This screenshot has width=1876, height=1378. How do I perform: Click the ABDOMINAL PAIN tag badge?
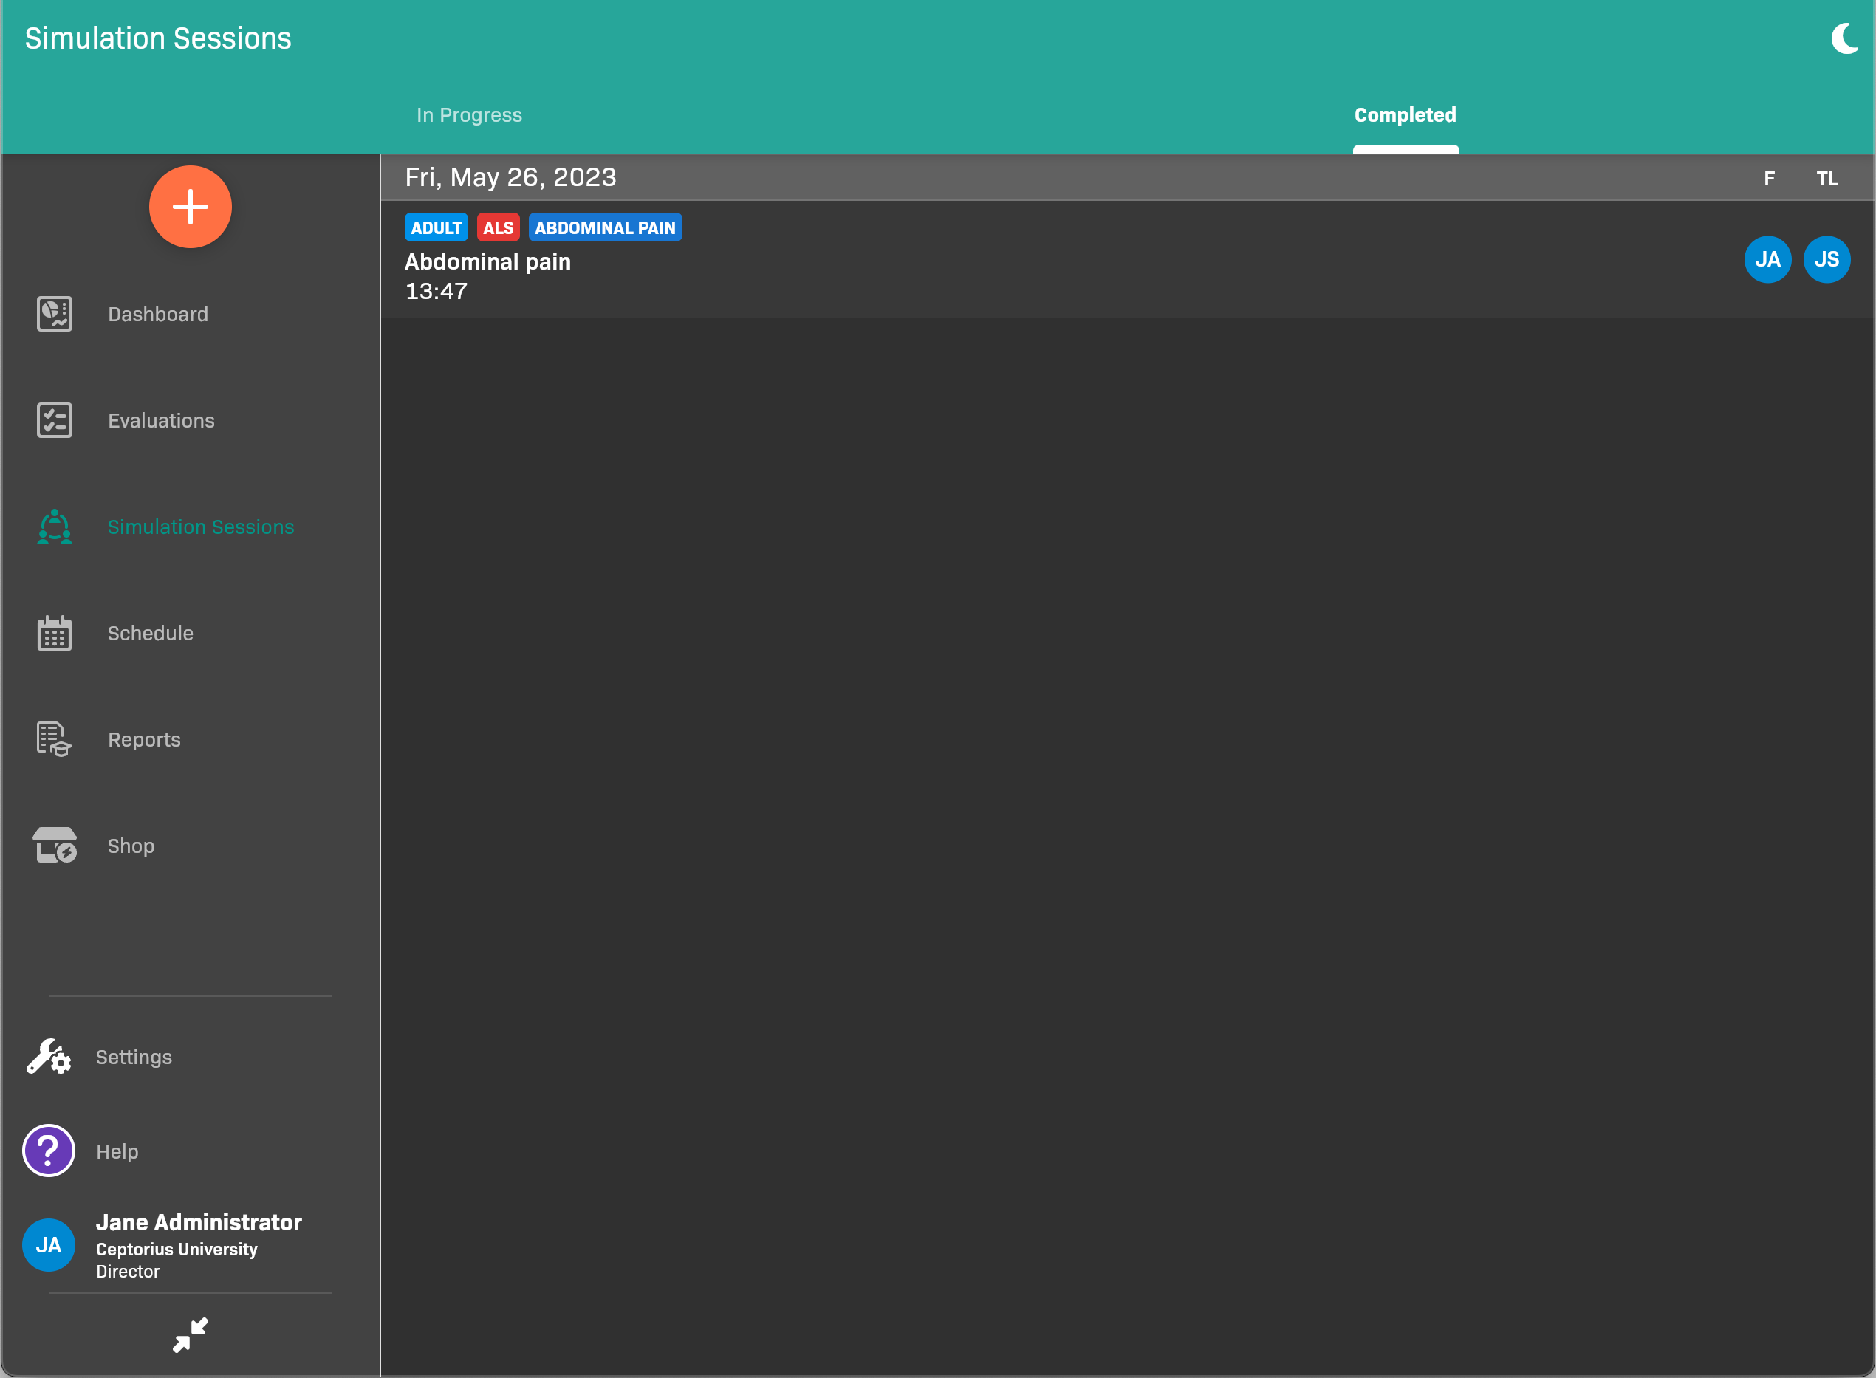pos(605,227)
